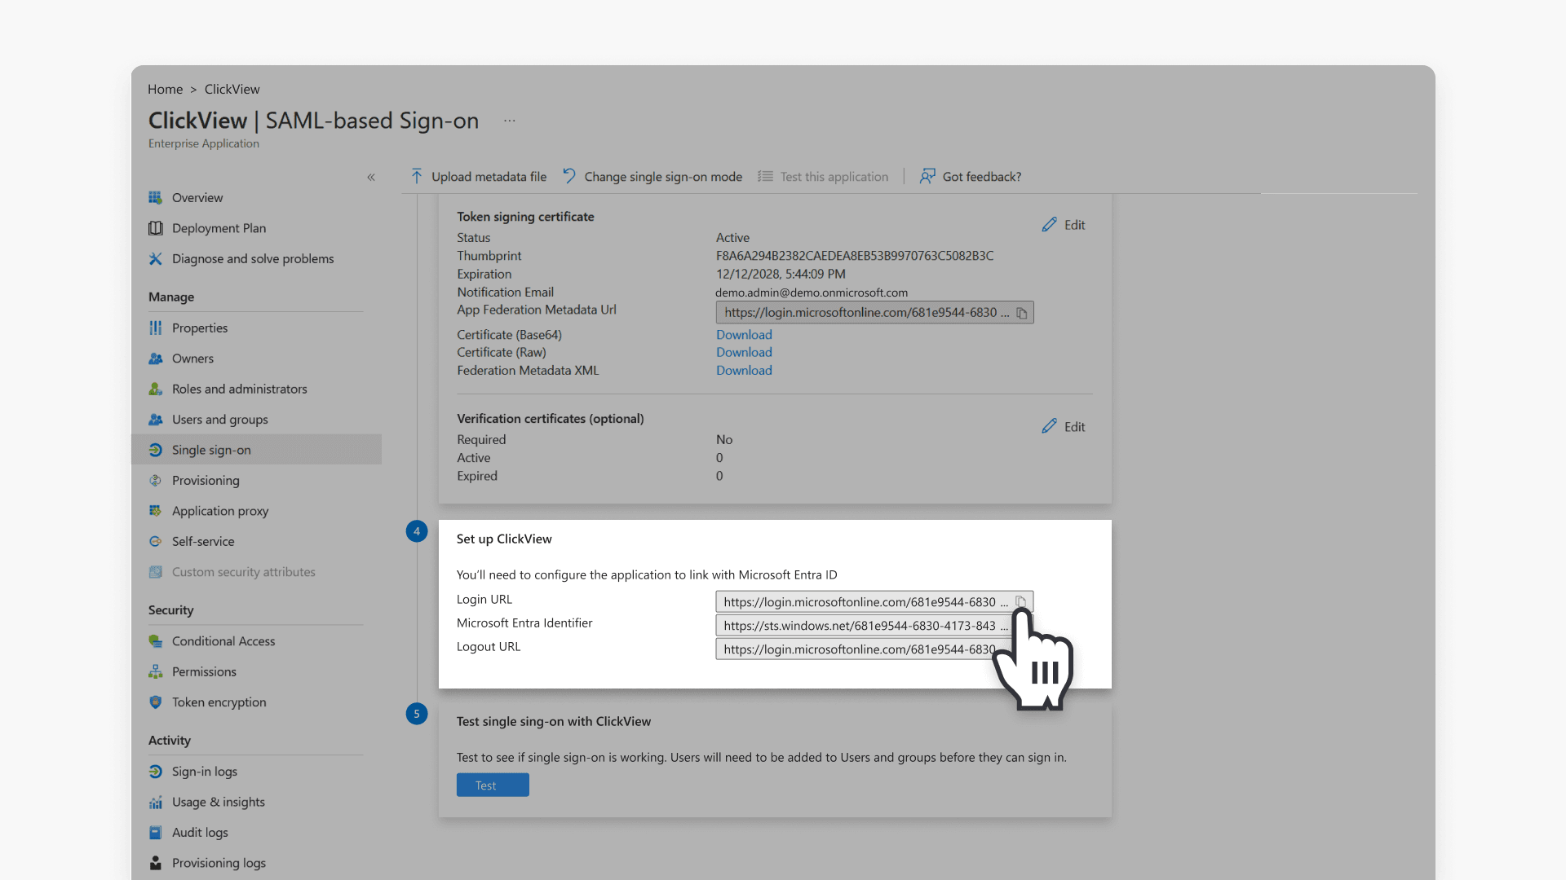
Task: Click the Provisioning icon in sidebar
Action: coord(155,481)
